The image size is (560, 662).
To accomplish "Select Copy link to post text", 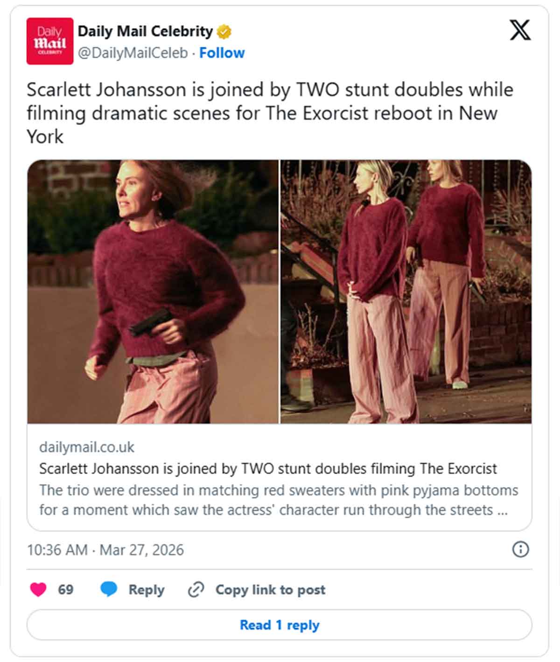I will tap(270, 590).
